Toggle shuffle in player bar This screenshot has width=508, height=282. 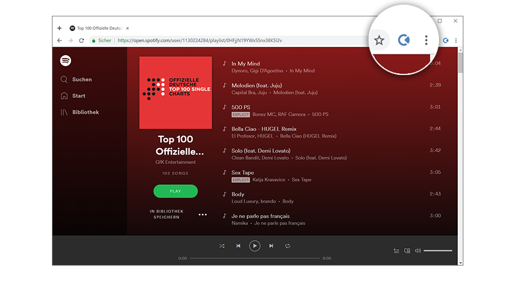(222, 246)
